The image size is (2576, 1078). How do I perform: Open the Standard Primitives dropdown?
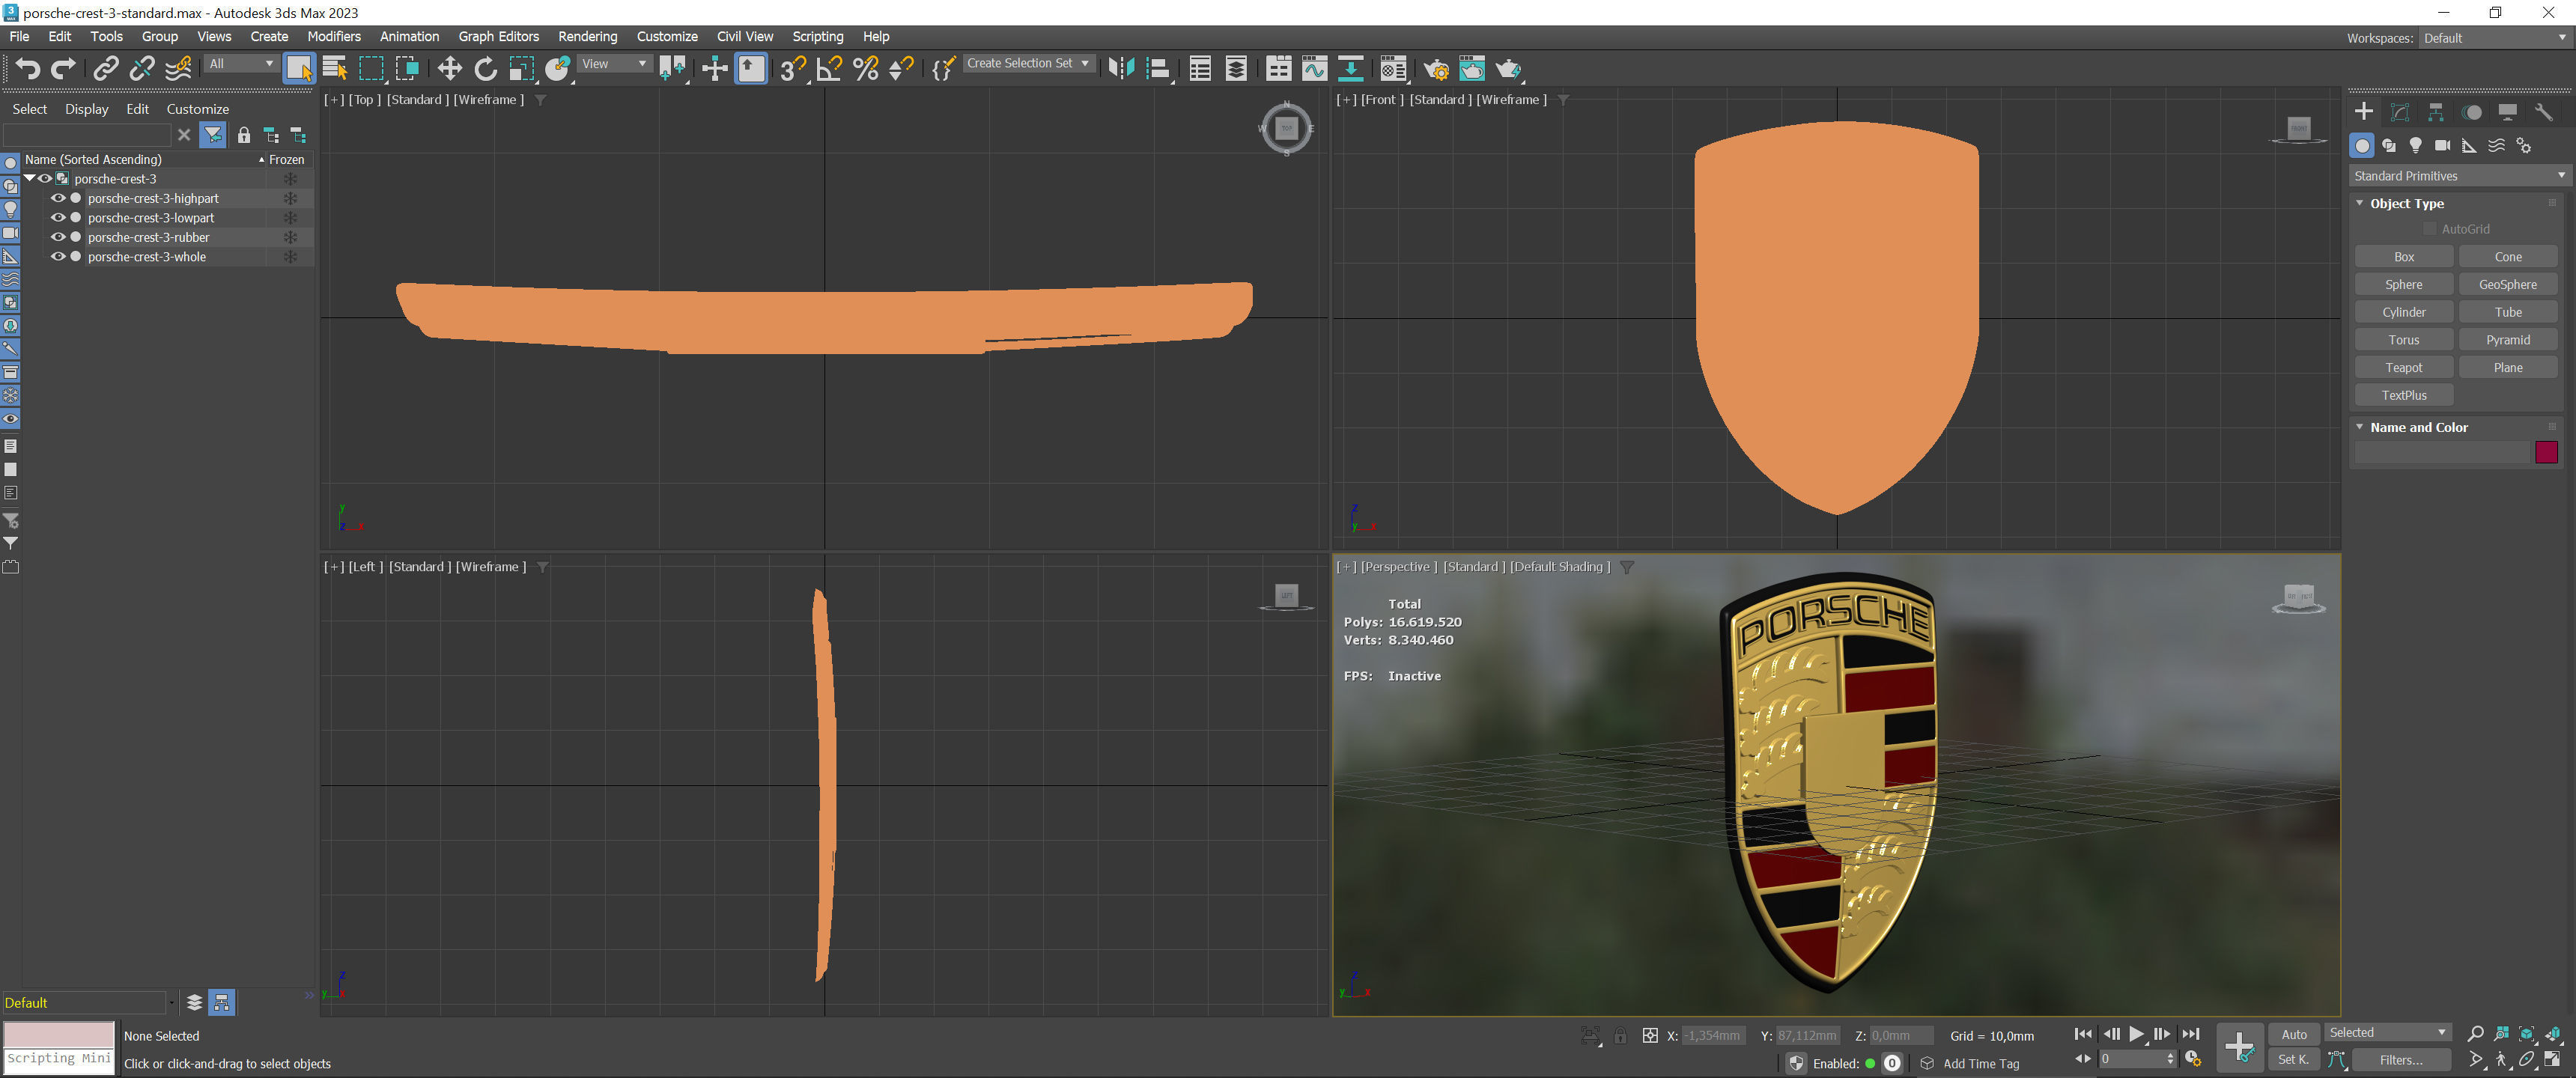[x=2458, y=176]
